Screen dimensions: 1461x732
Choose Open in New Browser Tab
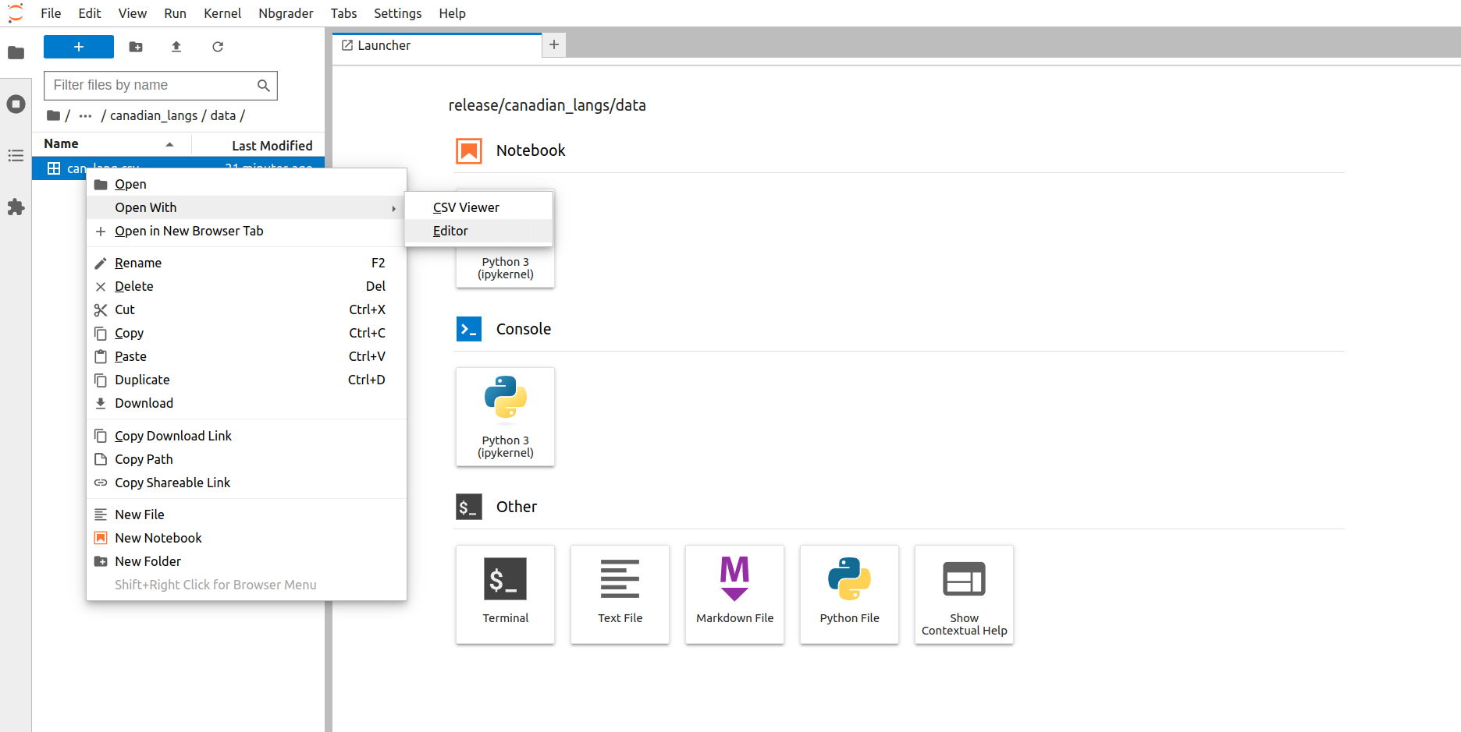[247, 231]
